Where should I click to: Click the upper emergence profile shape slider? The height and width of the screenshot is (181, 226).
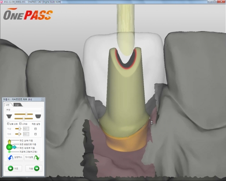pos(24,114)
